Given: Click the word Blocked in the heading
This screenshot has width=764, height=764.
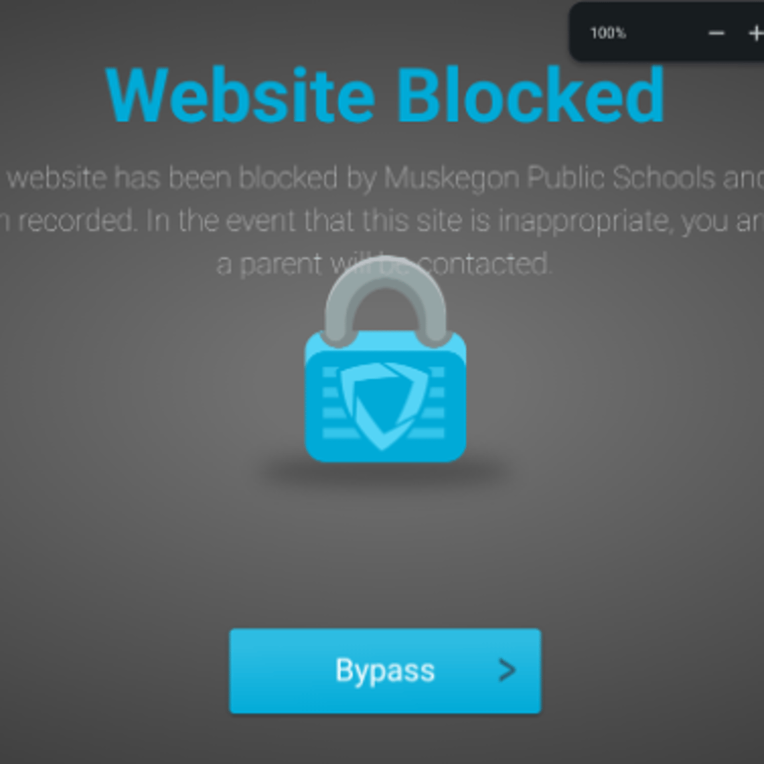Looking at the screenshot, I should [x=531, y=95].
